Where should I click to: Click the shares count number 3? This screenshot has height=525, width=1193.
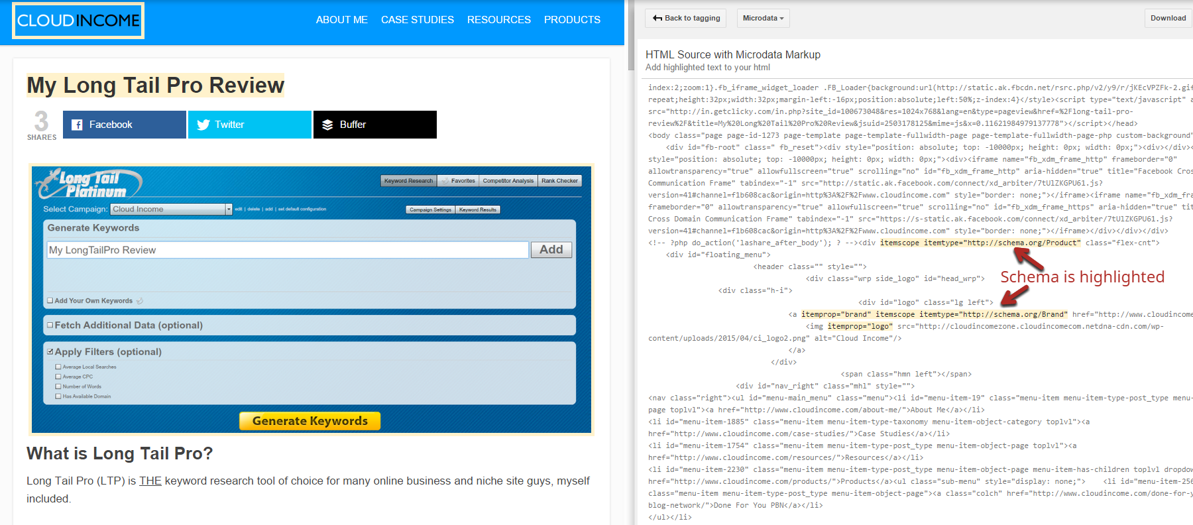point(41,121)
